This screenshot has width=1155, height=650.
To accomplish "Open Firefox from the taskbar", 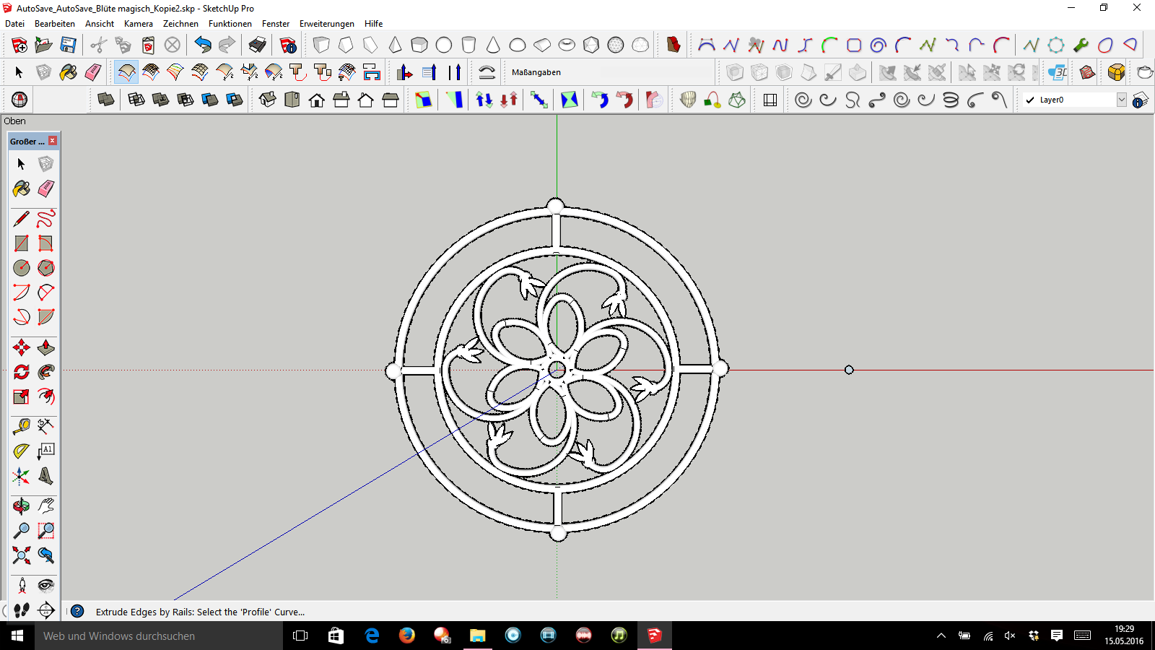I will 407,636.
